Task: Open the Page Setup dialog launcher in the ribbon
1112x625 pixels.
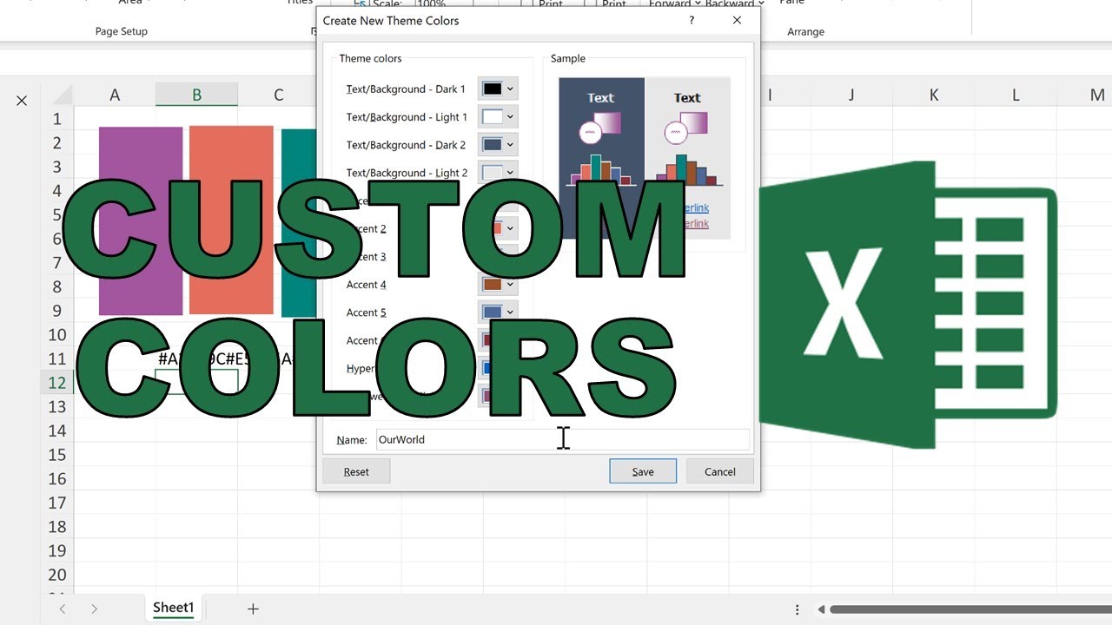Action: click(314, 31)
